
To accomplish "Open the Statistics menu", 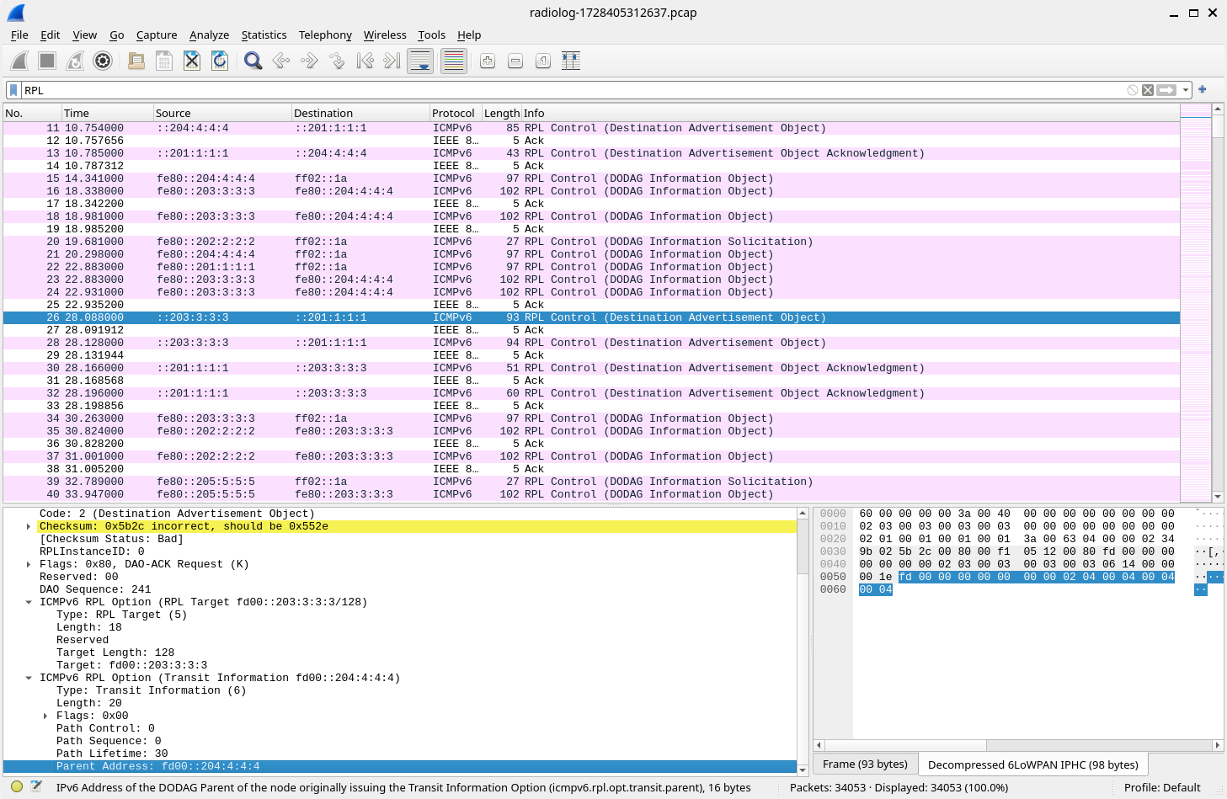I will click(x=264, y=35).
